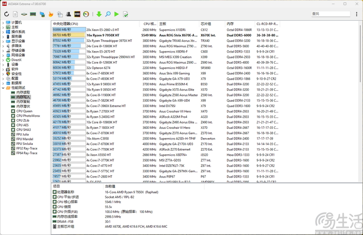Collapse the 性能测试 tree node

coord(3,88)
